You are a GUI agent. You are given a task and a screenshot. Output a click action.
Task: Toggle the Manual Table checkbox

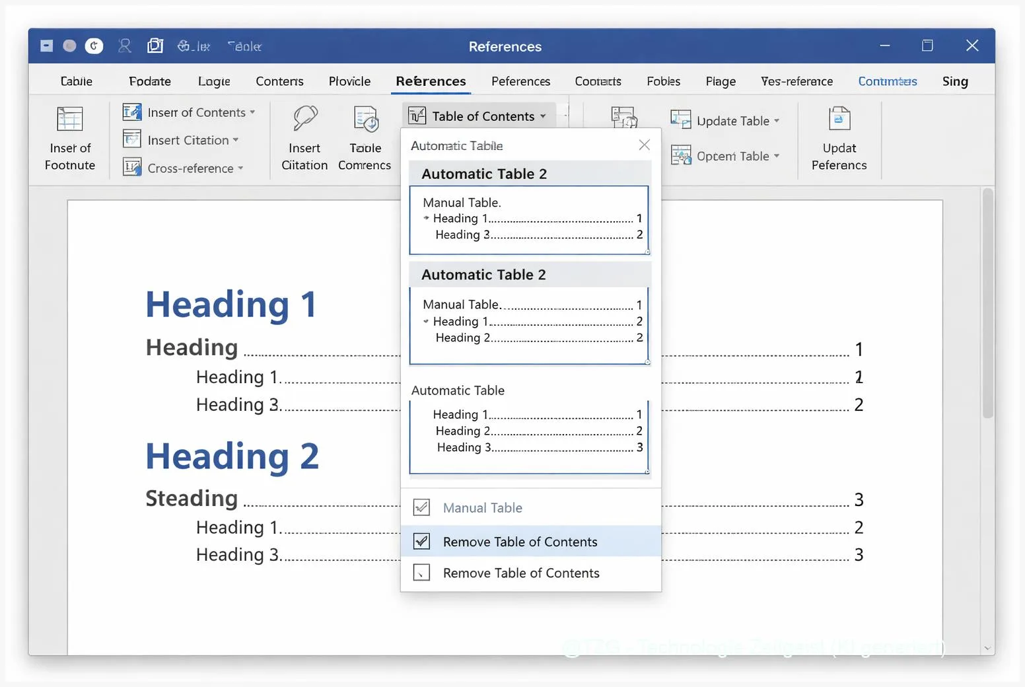[421, 507]
